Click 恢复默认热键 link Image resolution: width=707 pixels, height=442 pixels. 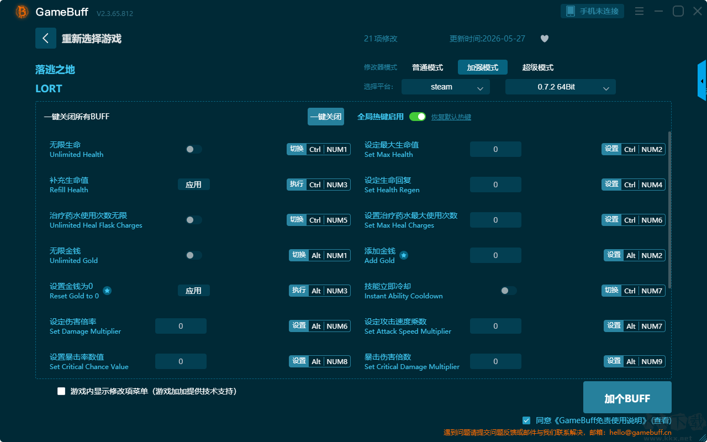pos(451,117)
